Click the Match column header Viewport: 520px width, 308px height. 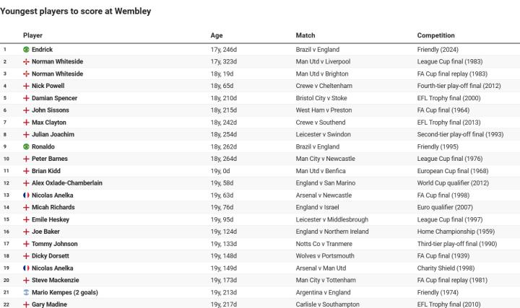point(305,35)
